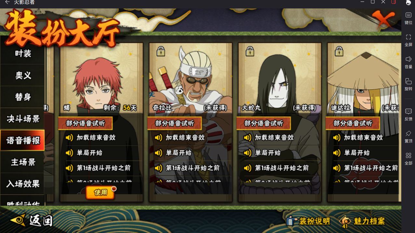Click the 使用 button under 蝎

(x=100, y=192)
